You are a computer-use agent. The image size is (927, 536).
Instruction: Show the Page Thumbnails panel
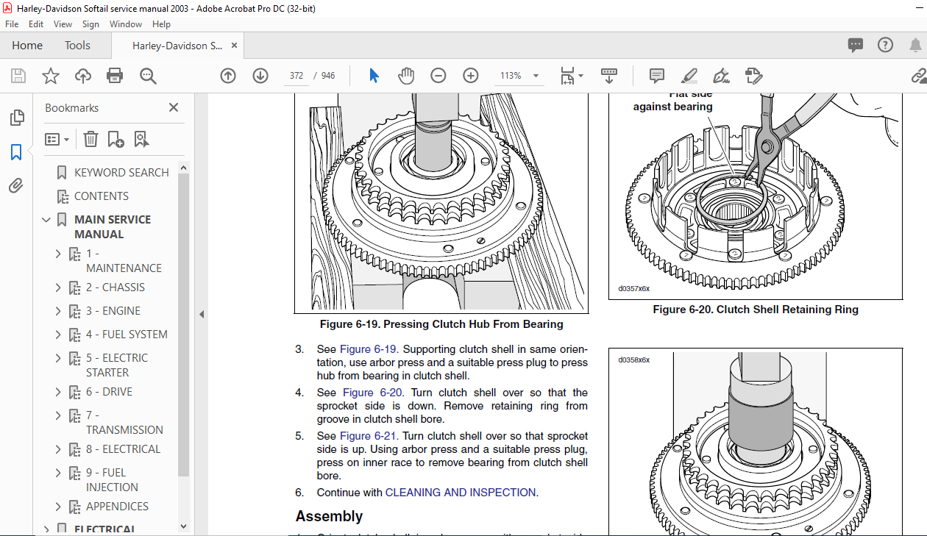point(16,118)
